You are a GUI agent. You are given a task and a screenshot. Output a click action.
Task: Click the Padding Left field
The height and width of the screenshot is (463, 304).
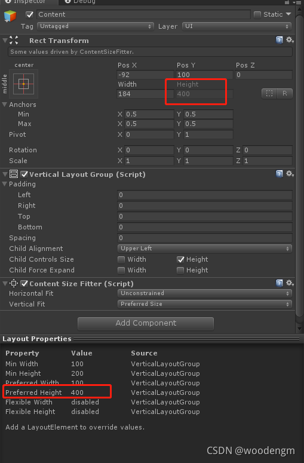coord(204,195)
